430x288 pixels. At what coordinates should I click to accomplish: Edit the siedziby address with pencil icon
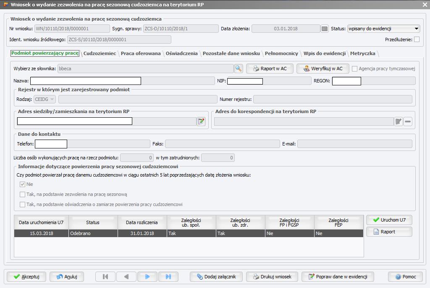tap(201, 122)
